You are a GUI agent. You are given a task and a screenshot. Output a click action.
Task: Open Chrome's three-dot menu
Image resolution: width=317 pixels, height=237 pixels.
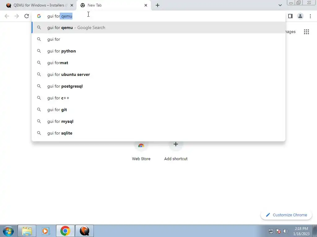pos(310,16)
